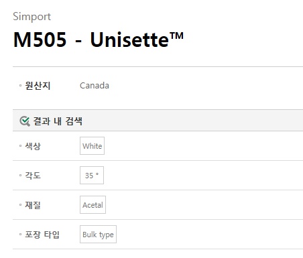This screenshot has width=303, height=258.
Task: Click the search-within-results magnifier icon
Action: 25,121
